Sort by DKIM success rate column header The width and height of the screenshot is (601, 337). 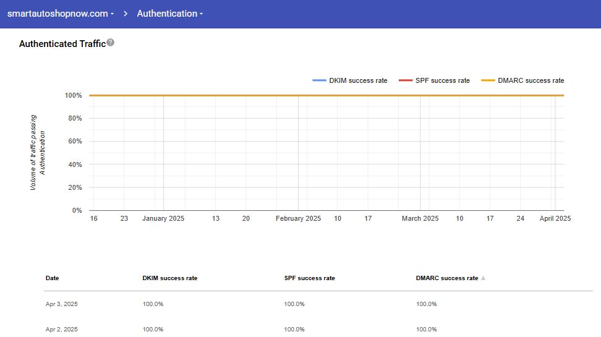[170, 278]
